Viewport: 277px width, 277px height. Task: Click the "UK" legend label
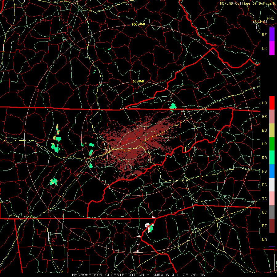pos(264,49)
